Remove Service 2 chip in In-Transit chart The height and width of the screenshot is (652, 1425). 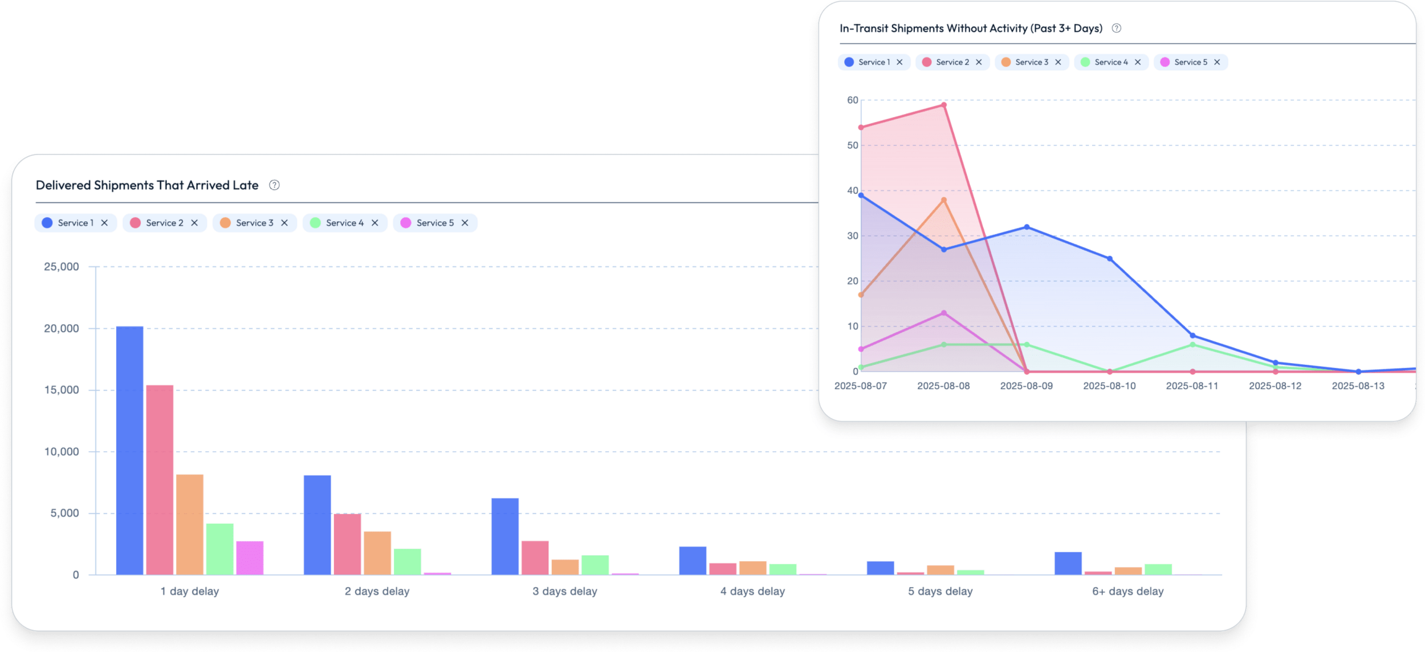pyautogui.click(x=979, y=62)
